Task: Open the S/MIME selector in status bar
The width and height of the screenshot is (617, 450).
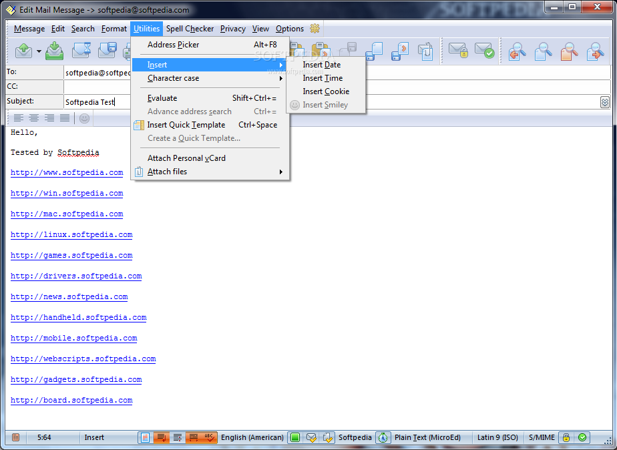Action: tap(542, 437)
